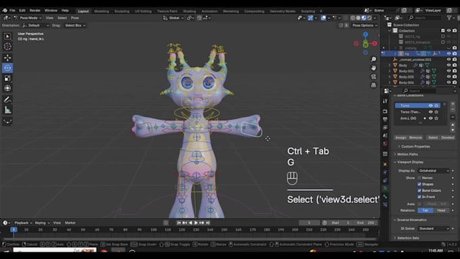This screenshot has height=259, width=460.
Task: Open the Bone Constraints properties tab icon
Action: (x=385, y=204)
